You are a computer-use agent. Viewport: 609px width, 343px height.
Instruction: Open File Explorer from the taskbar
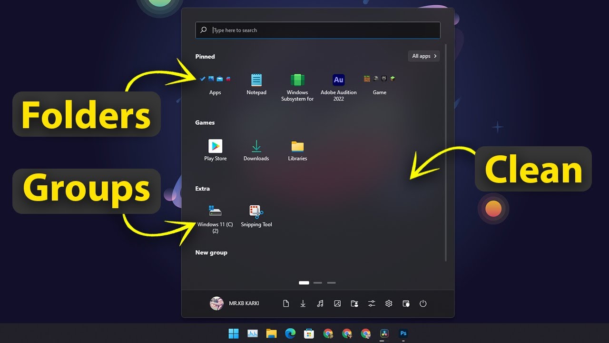coord(272,333)
